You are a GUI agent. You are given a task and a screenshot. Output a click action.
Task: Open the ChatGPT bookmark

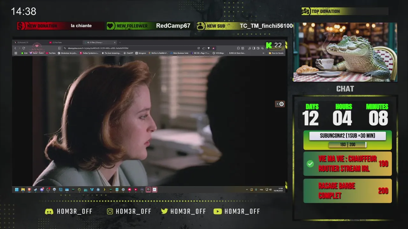coord(128,53)
